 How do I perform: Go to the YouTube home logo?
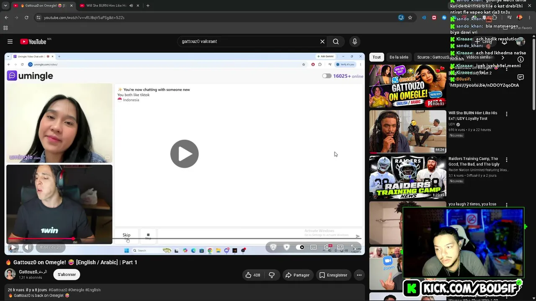[x=33, y=41]
